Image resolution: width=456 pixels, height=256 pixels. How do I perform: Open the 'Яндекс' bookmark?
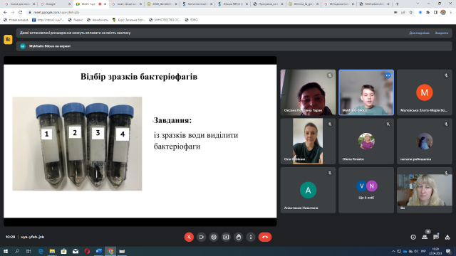(x=76, y=20)
